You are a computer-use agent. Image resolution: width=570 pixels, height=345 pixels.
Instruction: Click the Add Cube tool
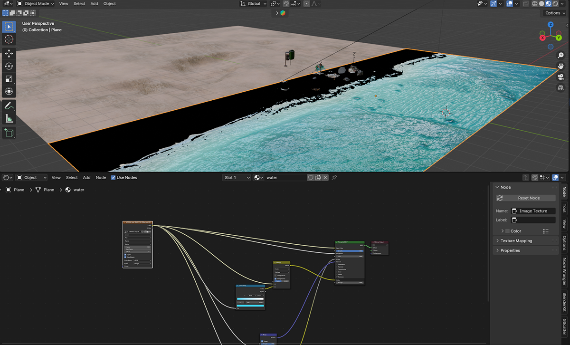pos(9,133)
